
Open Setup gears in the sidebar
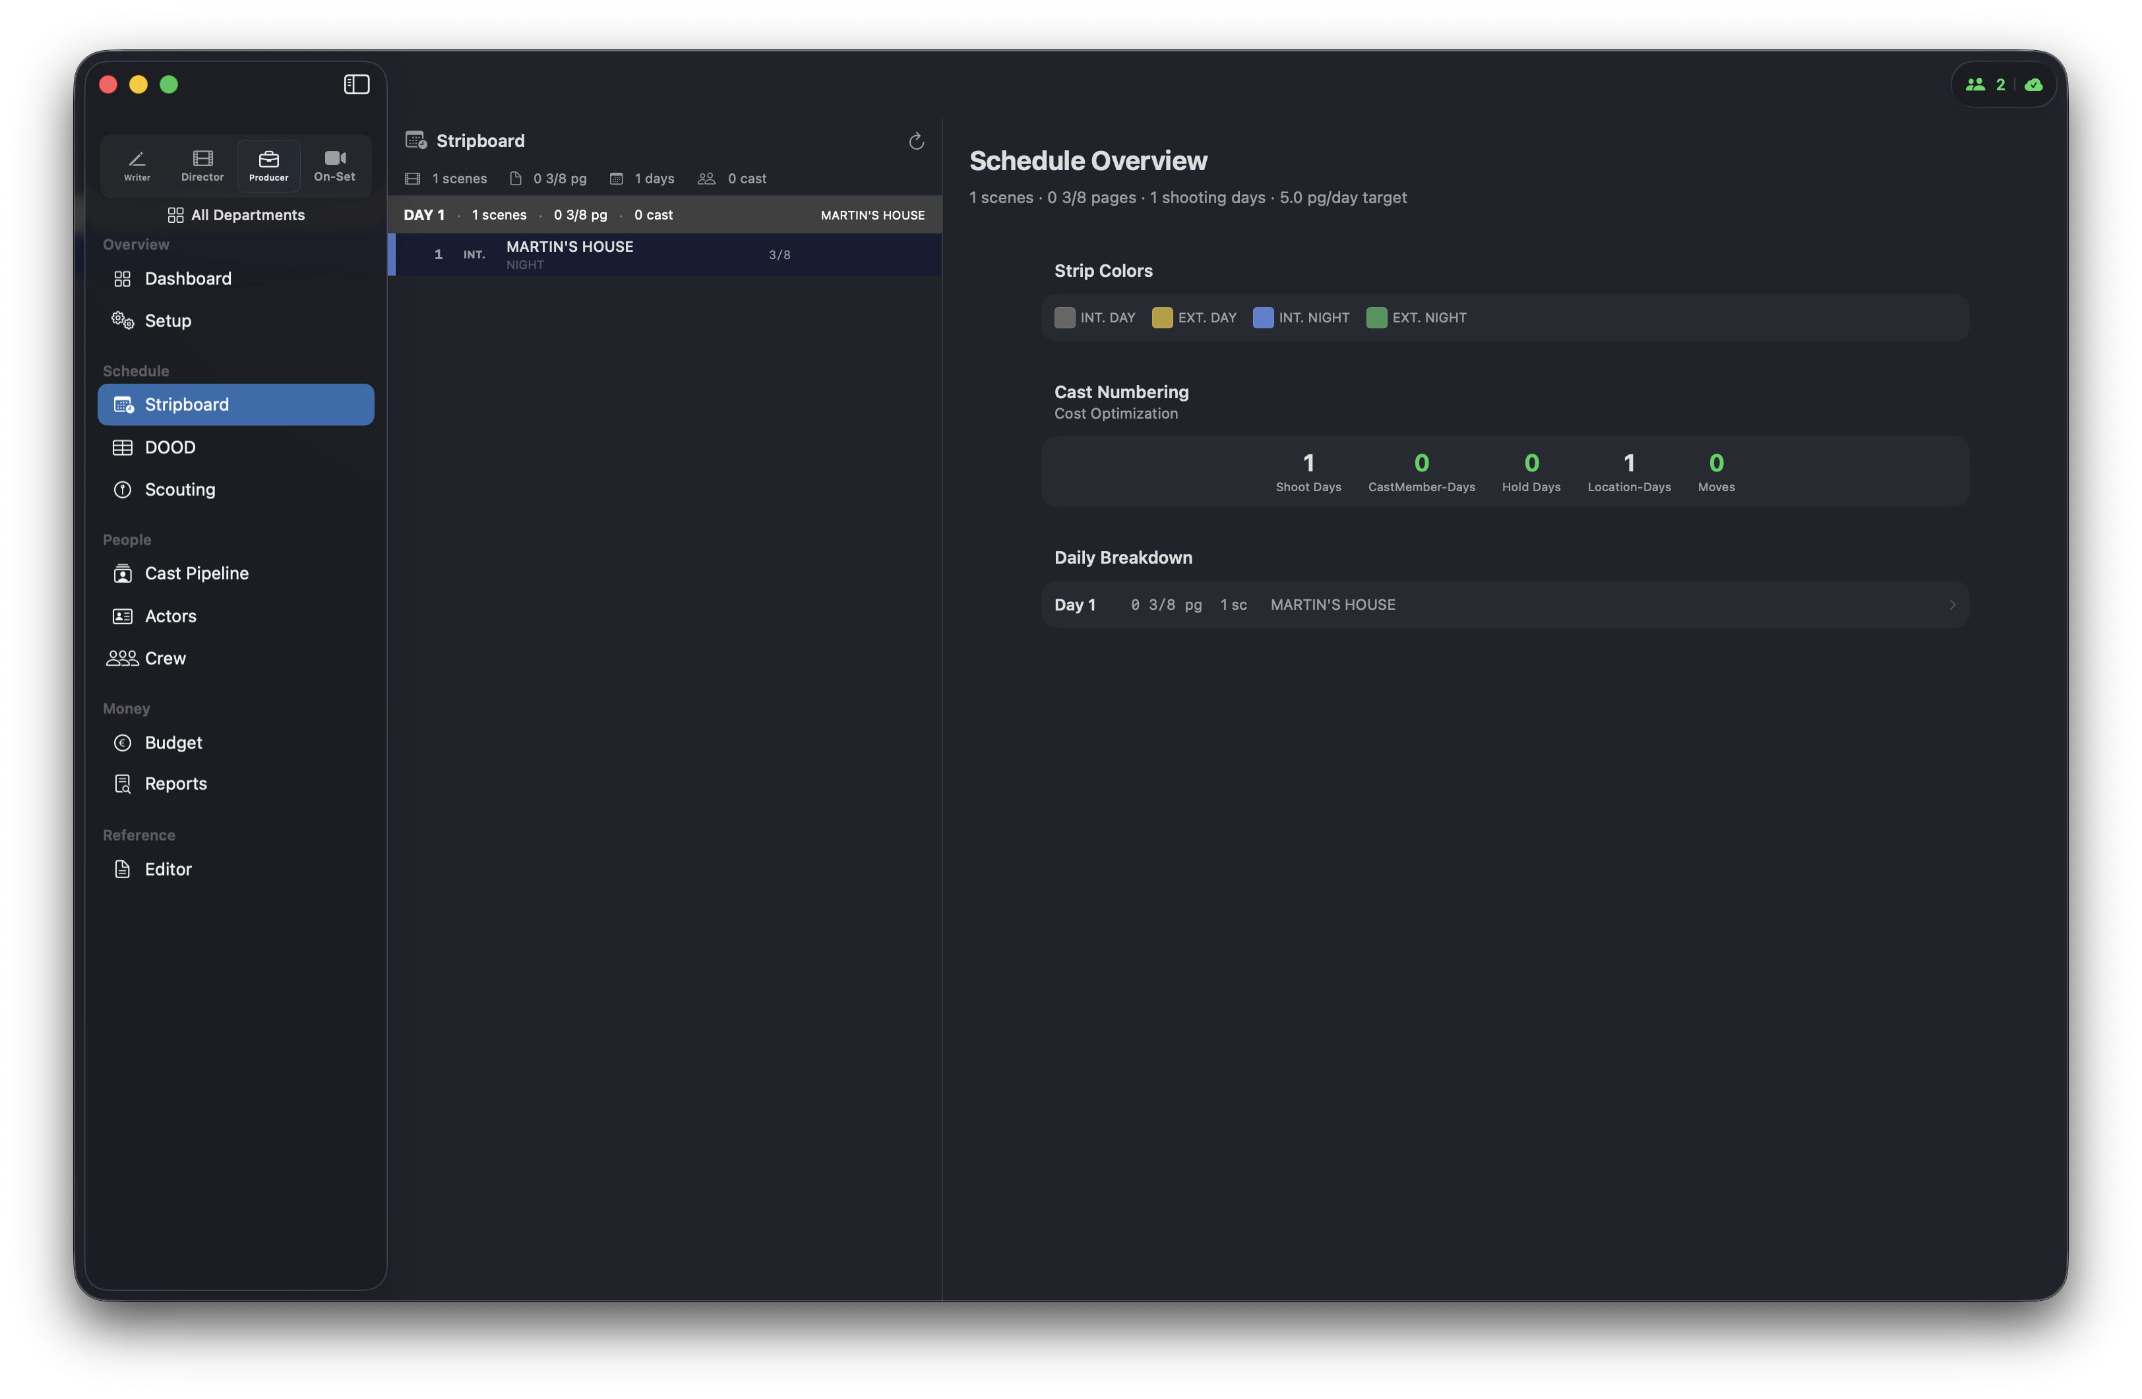point(168,321)
